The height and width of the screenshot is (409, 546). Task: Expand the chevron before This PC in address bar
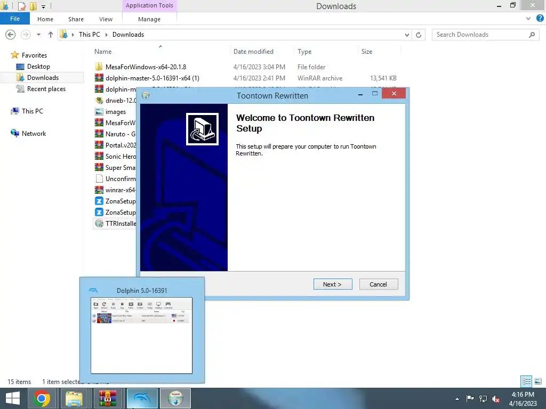(x=73, y=35)
